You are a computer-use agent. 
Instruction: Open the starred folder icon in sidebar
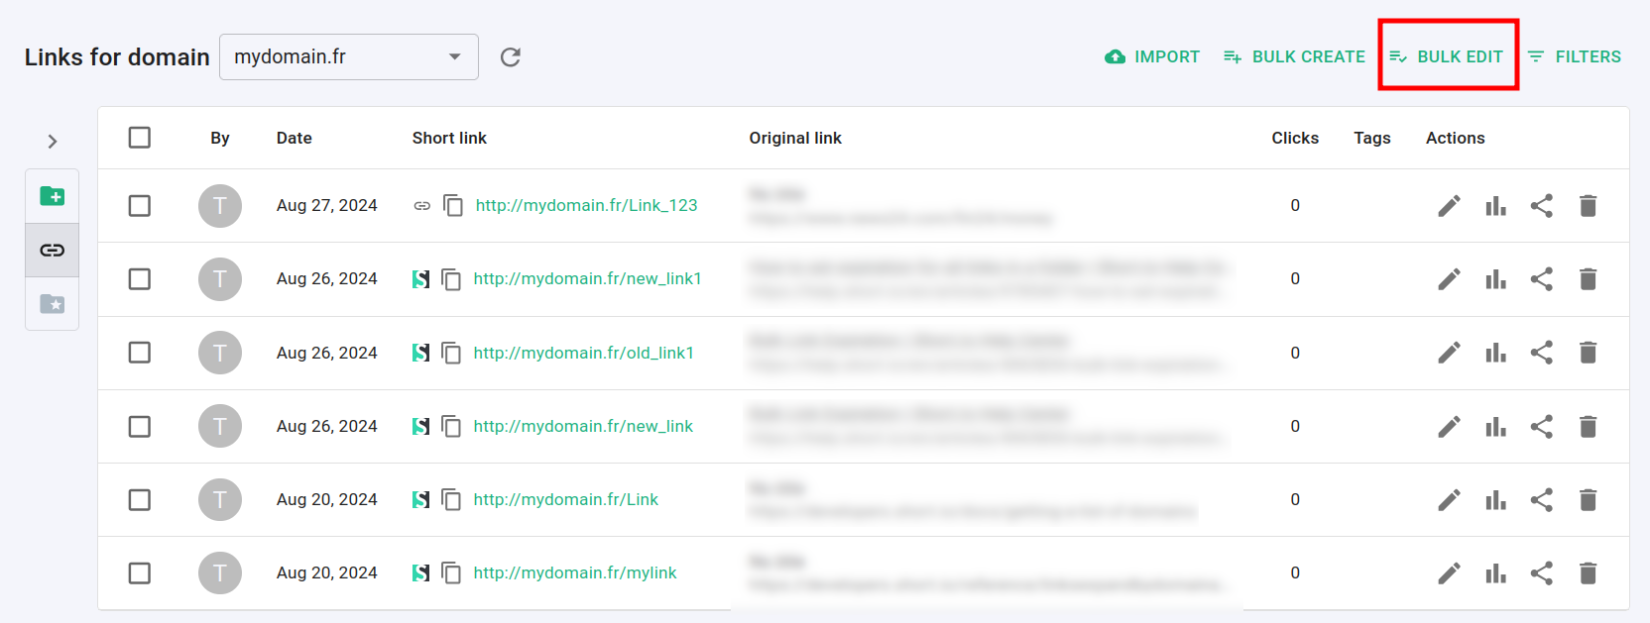coord(53,304)
